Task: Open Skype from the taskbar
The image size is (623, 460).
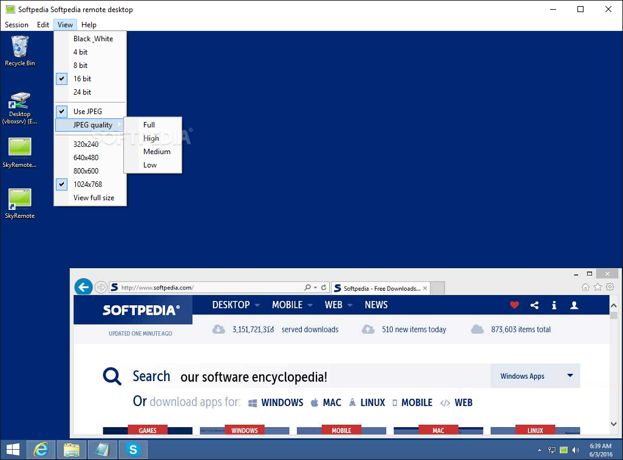Action: pos(133,450)
